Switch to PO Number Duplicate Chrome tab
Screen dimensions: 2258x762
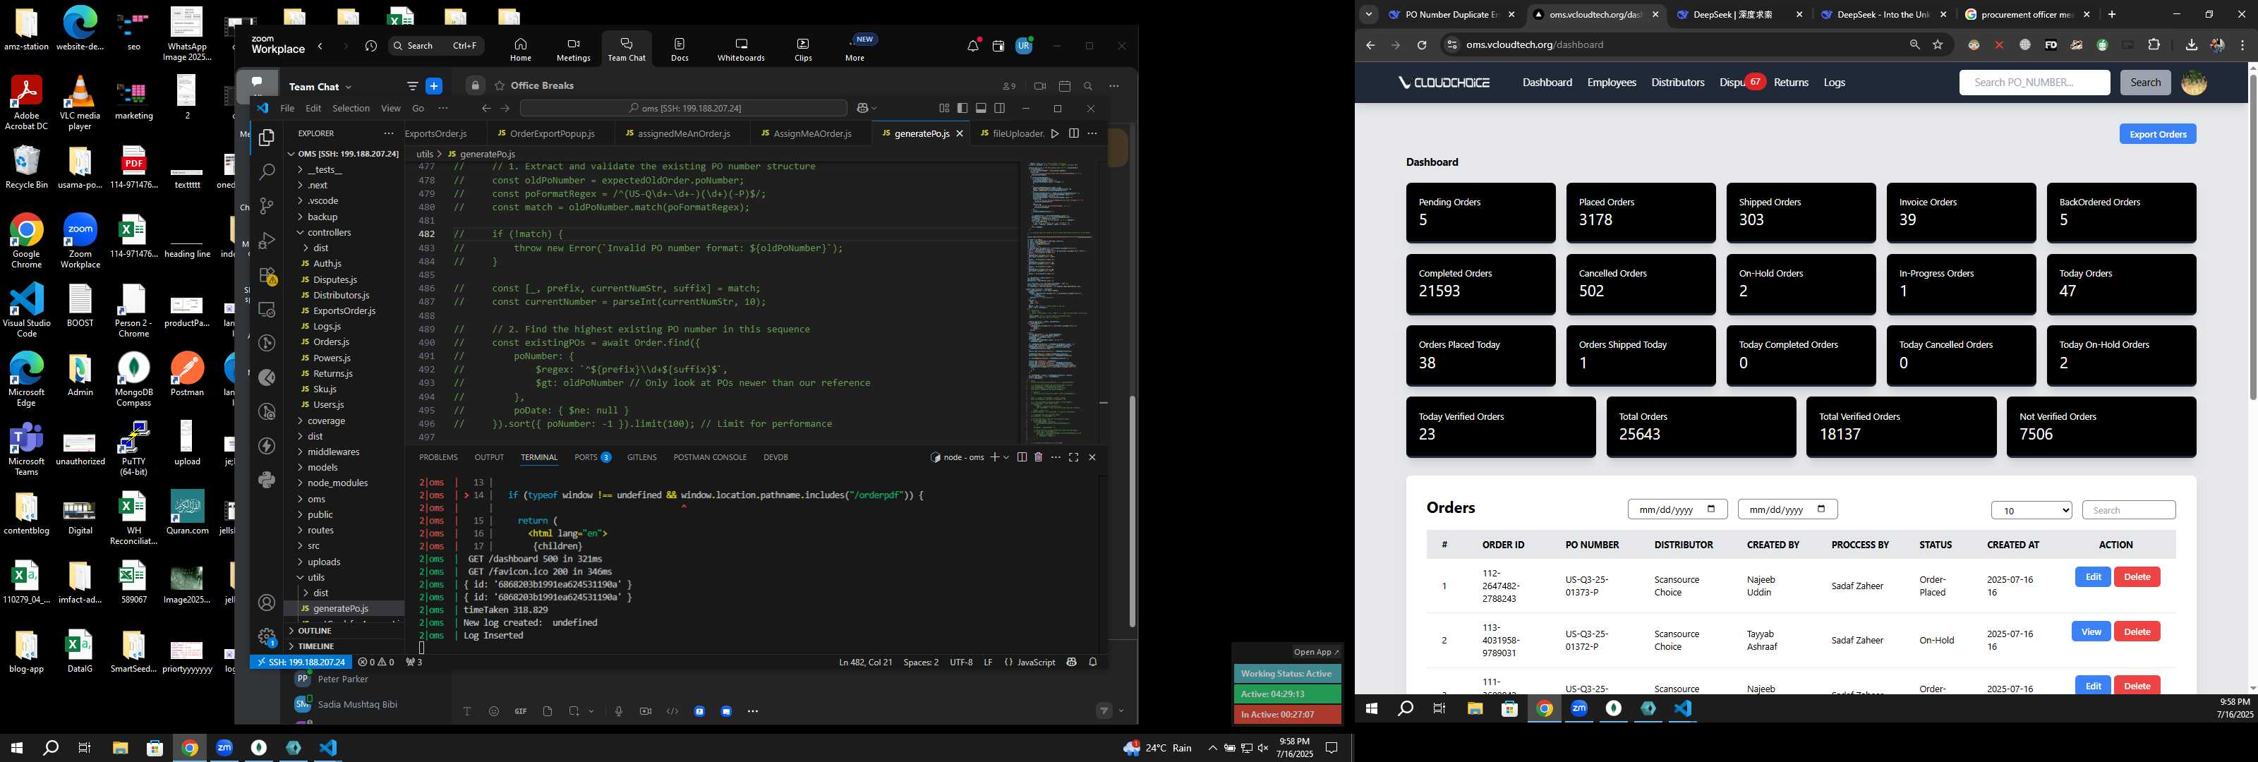(x=1450, y=14)
